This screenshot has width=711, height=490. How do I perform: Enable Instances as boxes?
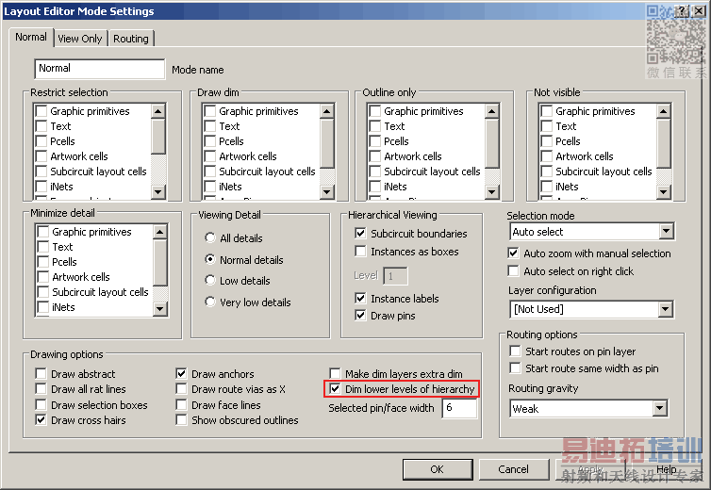(x=360, y=251)
